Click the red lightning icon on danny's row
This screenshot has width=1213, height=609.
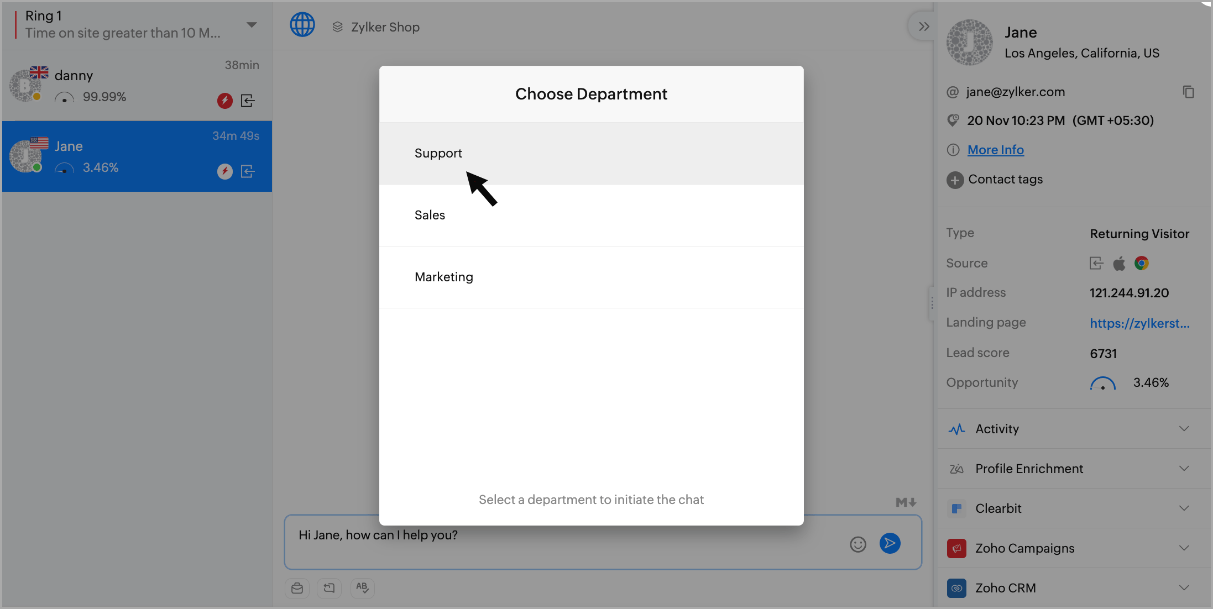point(224,101)
